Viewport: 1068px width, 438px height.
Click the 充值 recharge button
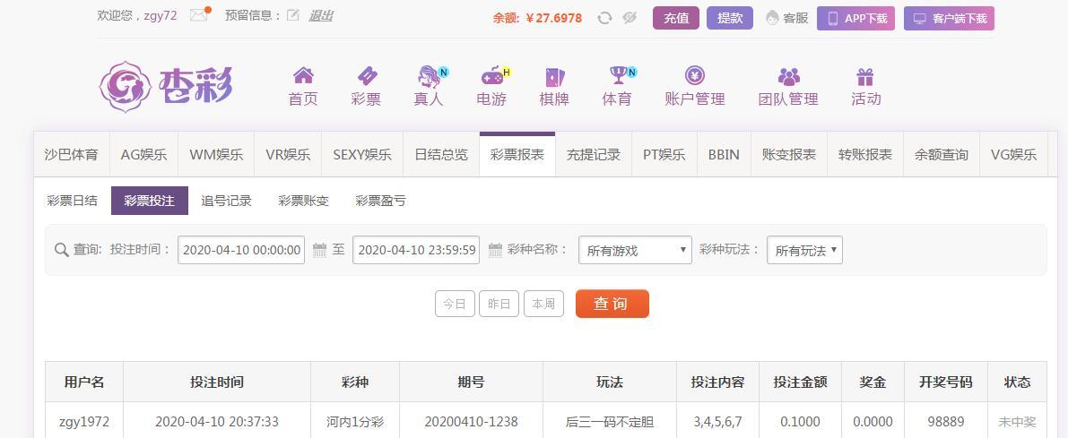coord(676,18)
